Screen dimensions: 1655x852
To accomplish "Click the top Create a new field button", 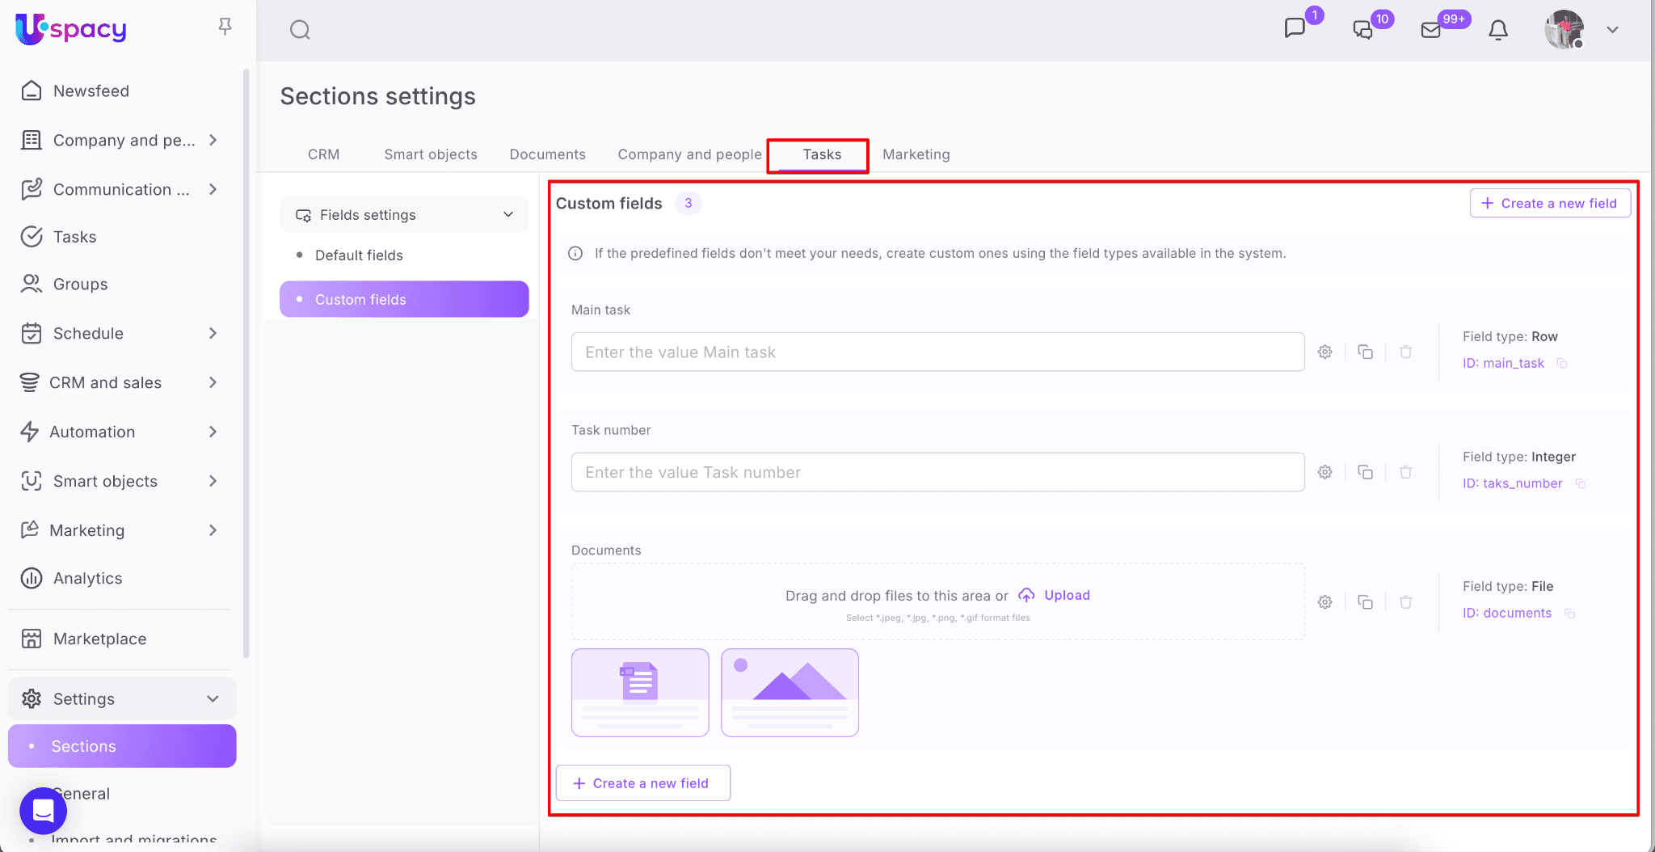I will 1549,204.
